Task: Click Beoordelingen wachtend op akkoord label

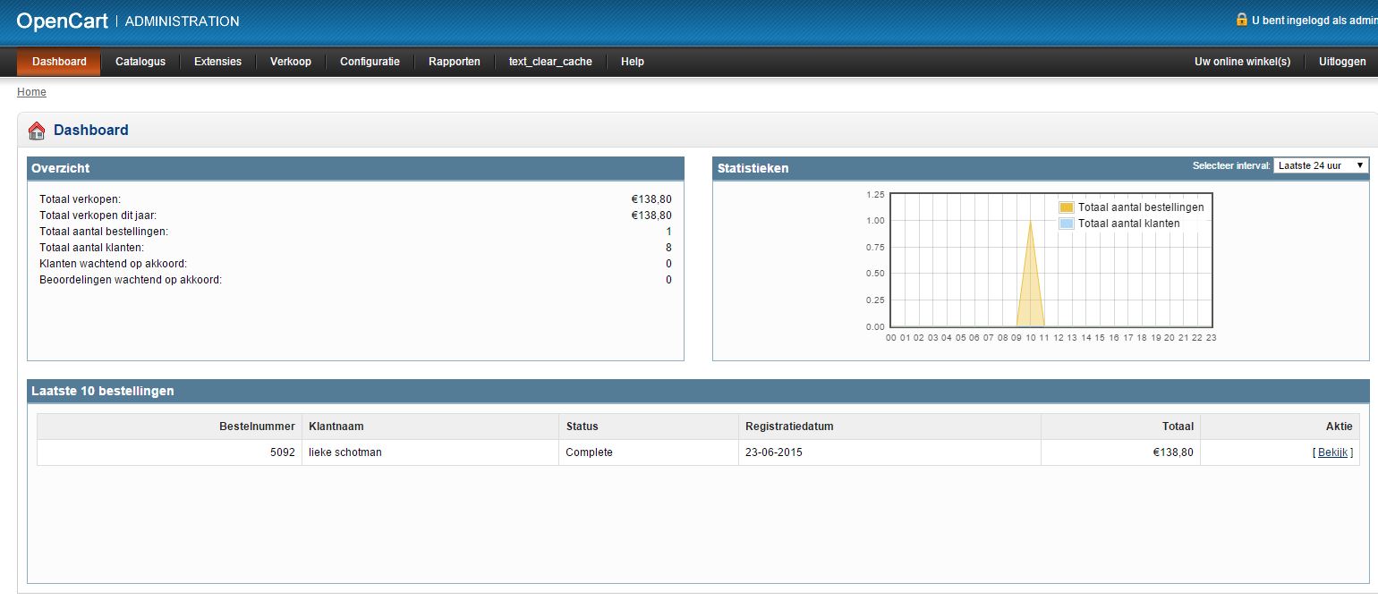Action: pos(131,280)
